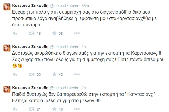Reply to the bottom tweet
Viewport: 169px width, 112px height.
click(15, 109)
